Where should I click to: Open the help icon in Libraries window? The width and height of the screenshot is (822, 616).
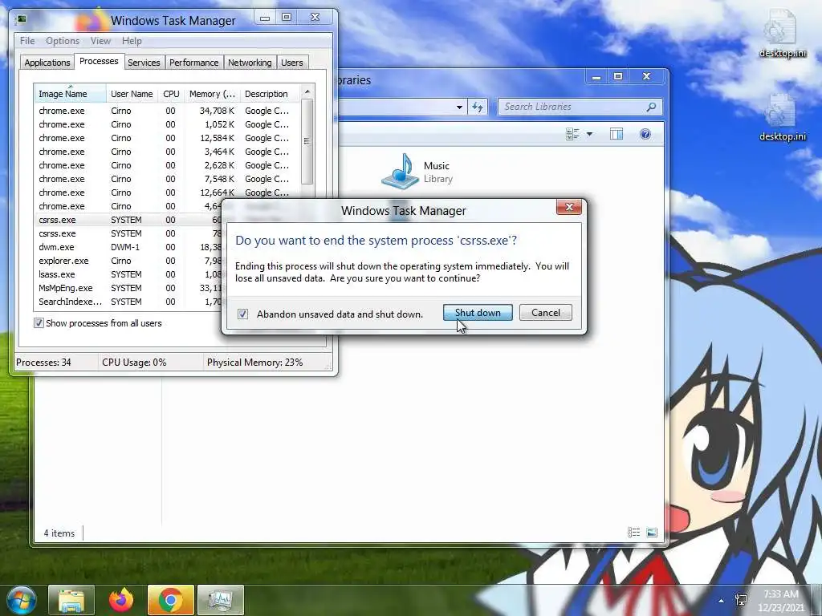(x=645, y=135)
